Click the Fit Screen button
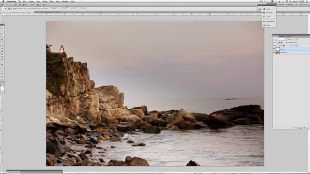The width and height of the screenshot is (310, 174). (x=64, y=9)
